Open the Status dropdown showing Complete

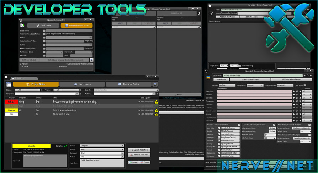[x=102, y=146]
